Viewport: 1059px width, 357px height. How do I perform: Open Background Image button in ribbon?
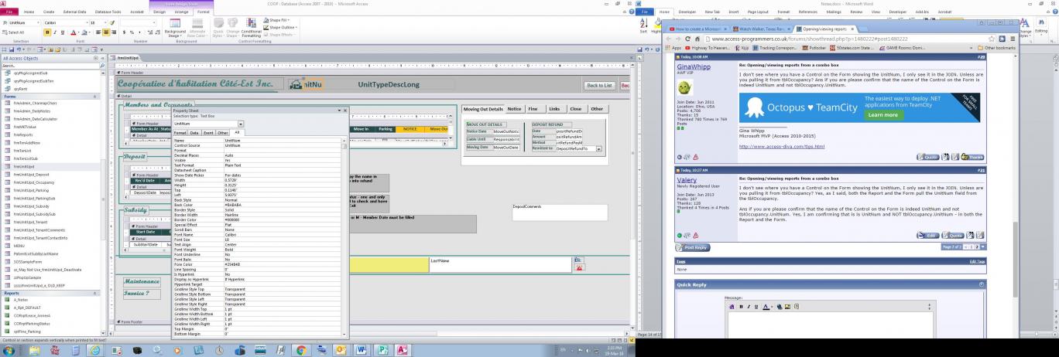(175, 27)
